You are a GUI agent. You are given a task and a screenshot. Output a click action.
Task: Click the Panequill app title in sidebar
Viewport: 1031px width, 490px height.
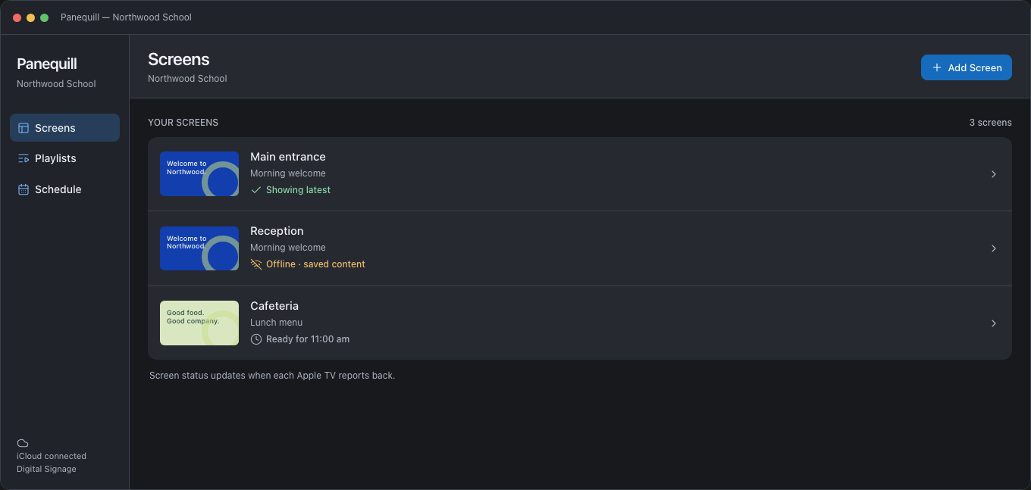coord(47,64)
